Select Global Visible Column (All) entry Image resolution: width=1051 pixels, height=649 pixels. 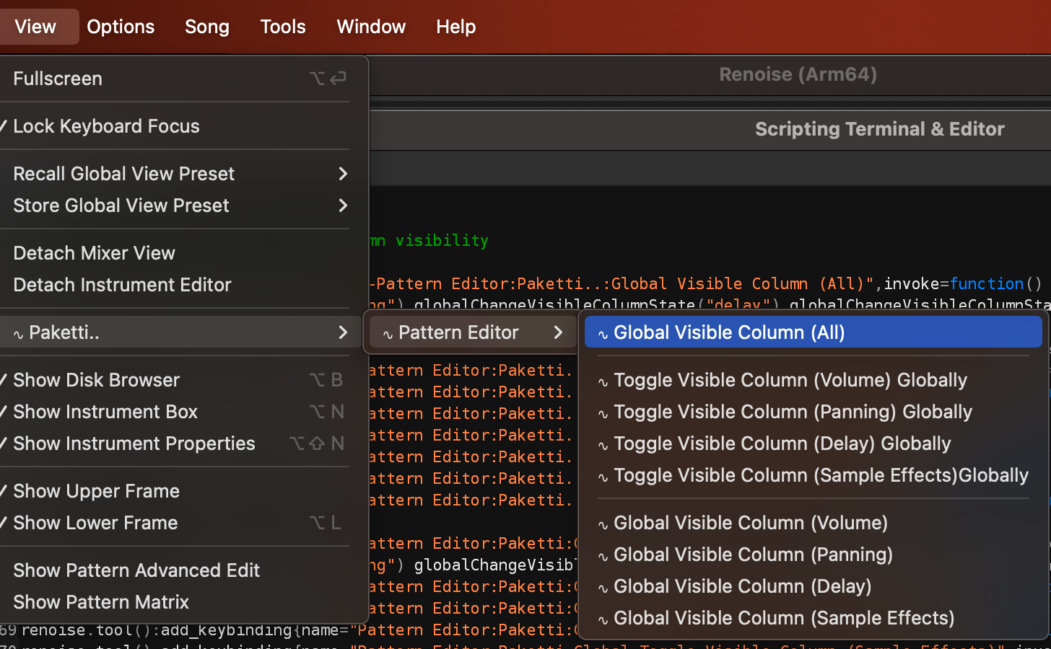point(729,332)
